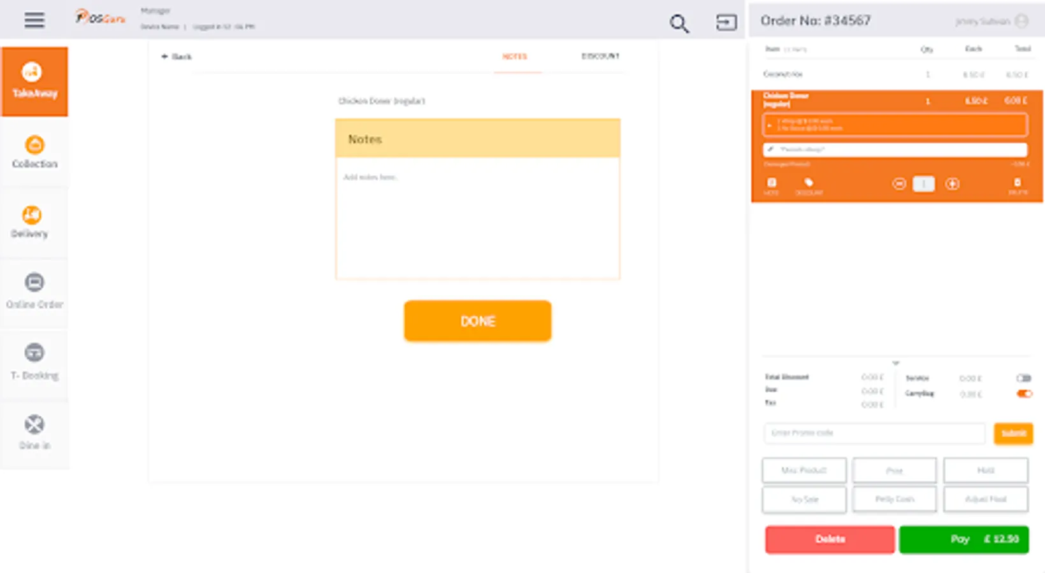
Task: Click the DONE button on the notes form
Action: [x=477, y=321]
